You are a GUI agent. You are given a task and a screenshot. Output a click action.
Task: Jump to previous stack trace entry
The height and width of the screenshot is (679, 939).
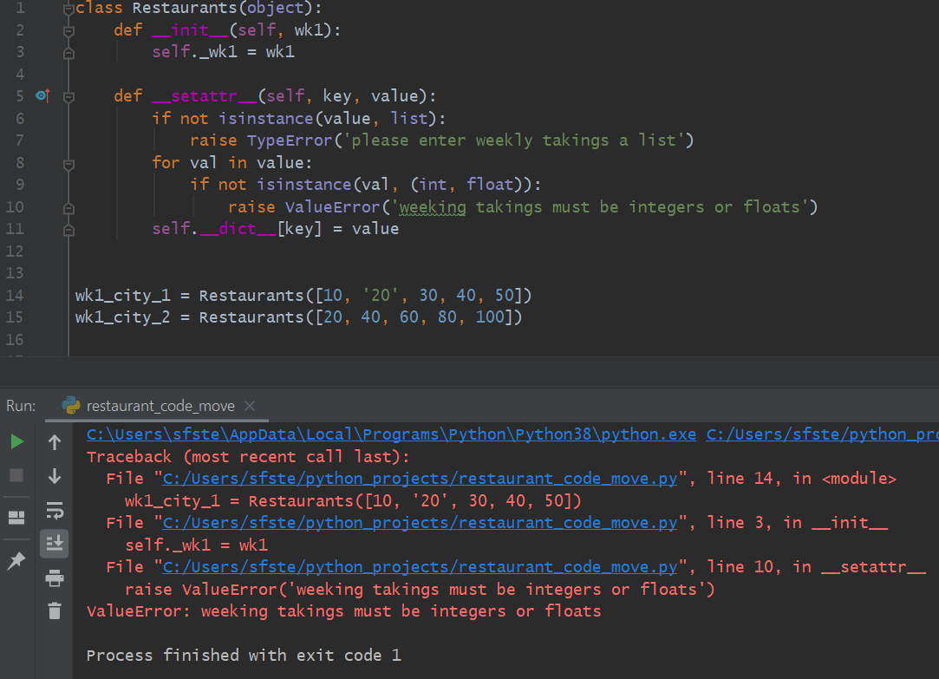coord(55,441)
